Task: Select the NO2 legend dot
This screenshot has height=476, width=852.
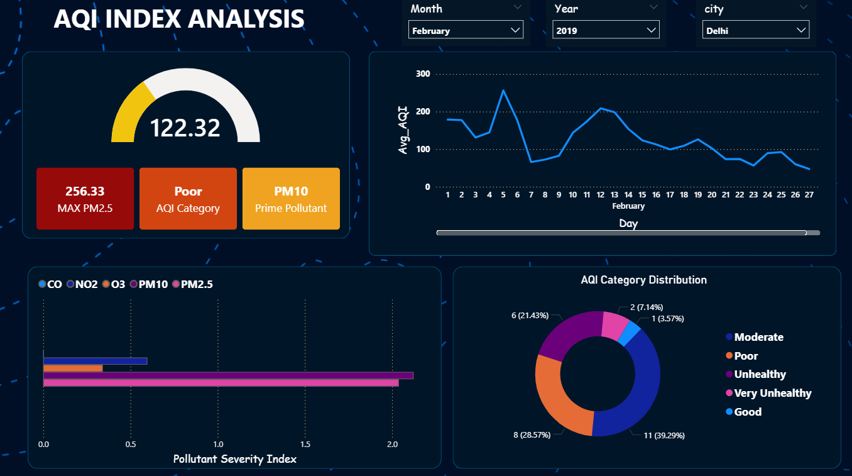Action: point(69,284)
